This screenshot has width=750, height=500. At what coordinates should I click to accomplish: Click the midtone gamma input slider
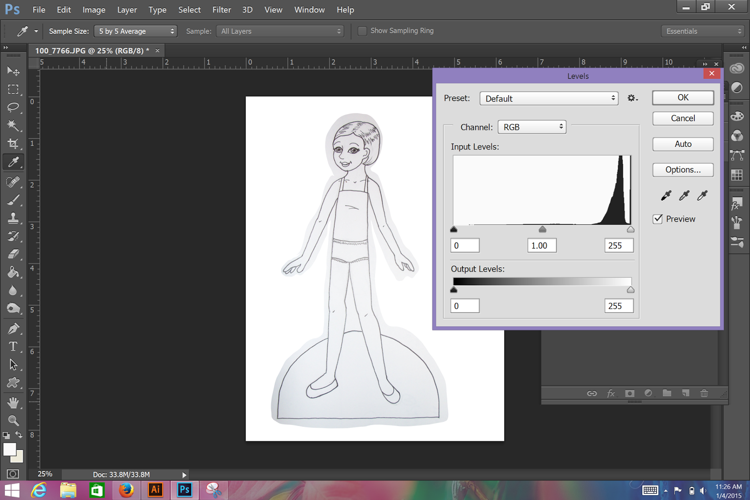[x=542, y=229]
